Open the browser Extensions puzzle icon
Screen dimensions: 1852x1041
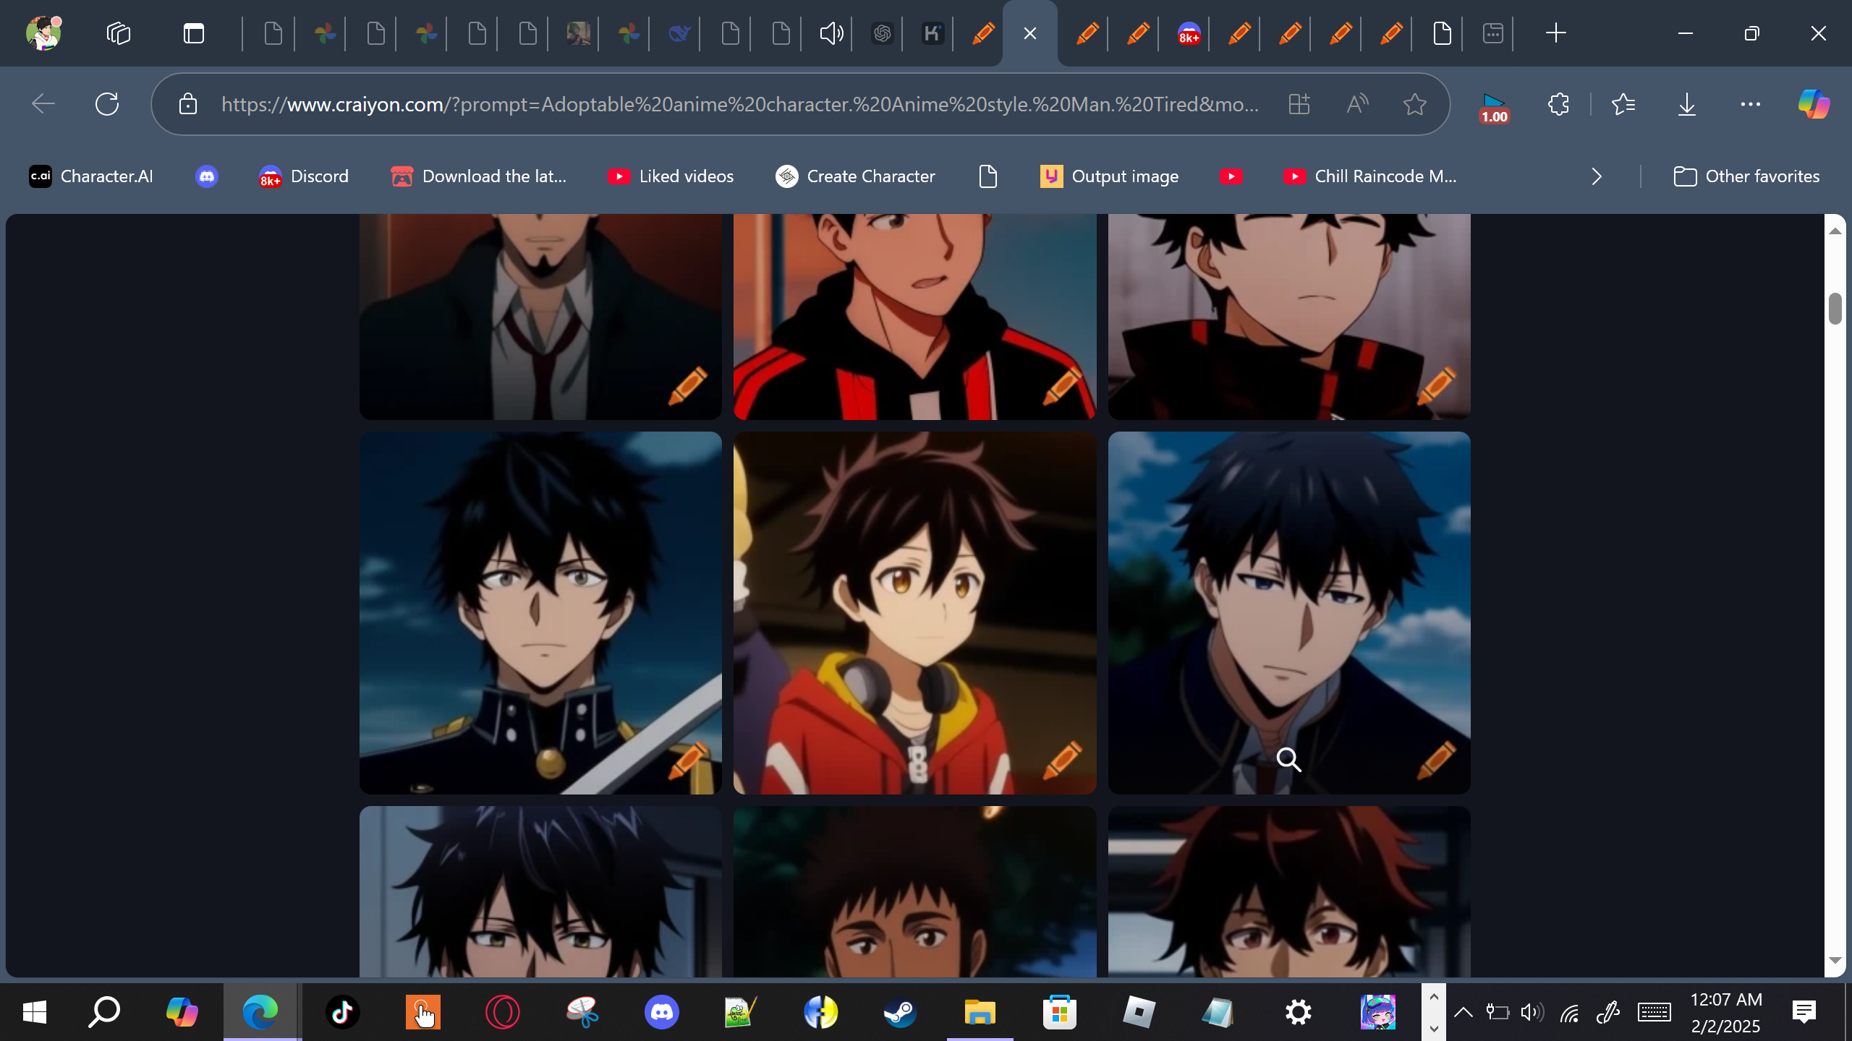tap(1558, 104)
